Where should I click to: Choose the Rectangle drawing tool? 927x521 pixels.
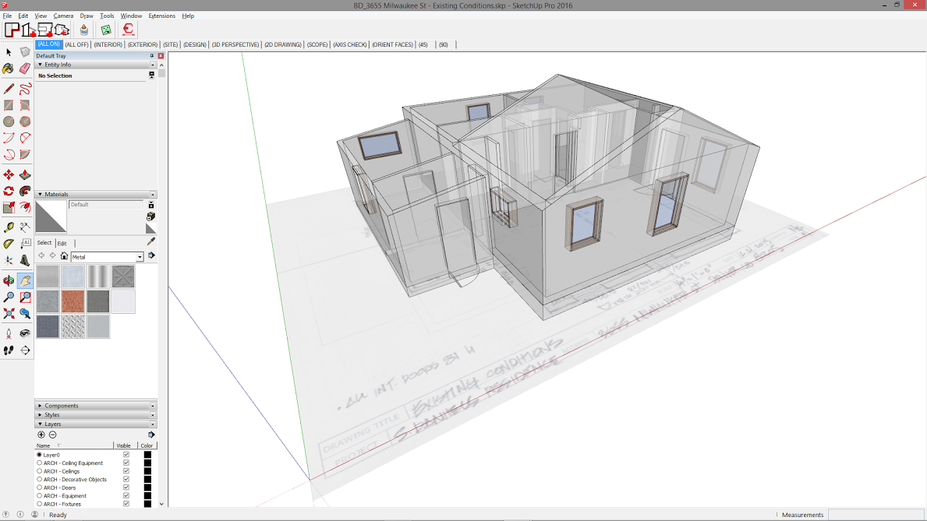click(9, 105)
